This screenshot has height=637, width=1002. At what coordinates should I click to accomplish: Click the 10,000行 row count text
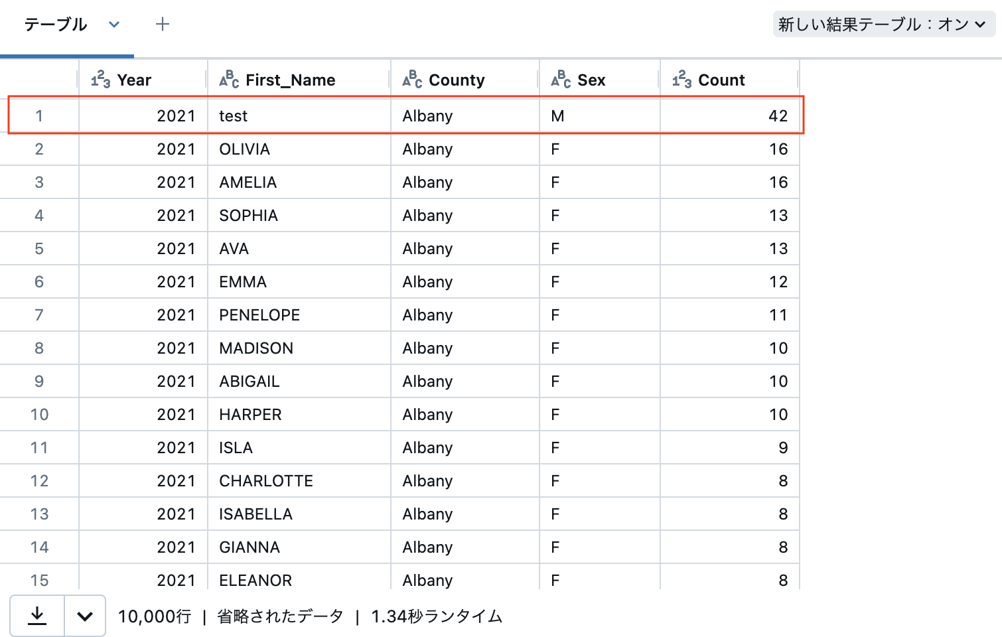[x=155, y=616]
